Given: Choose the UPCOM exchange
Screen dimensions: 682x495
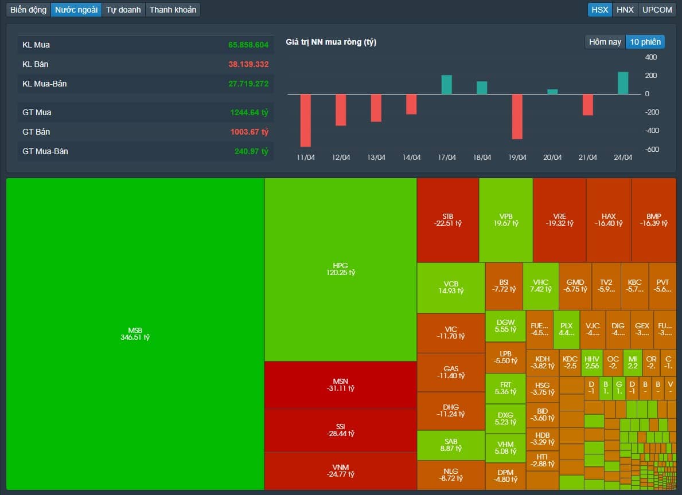Looking at the screenshot, I should pos(657,10).
